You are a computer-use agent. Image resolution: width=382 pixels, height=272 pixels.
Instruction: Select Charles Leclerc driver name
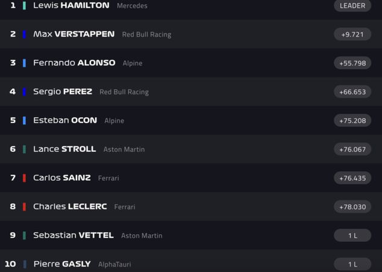point(70,207)
